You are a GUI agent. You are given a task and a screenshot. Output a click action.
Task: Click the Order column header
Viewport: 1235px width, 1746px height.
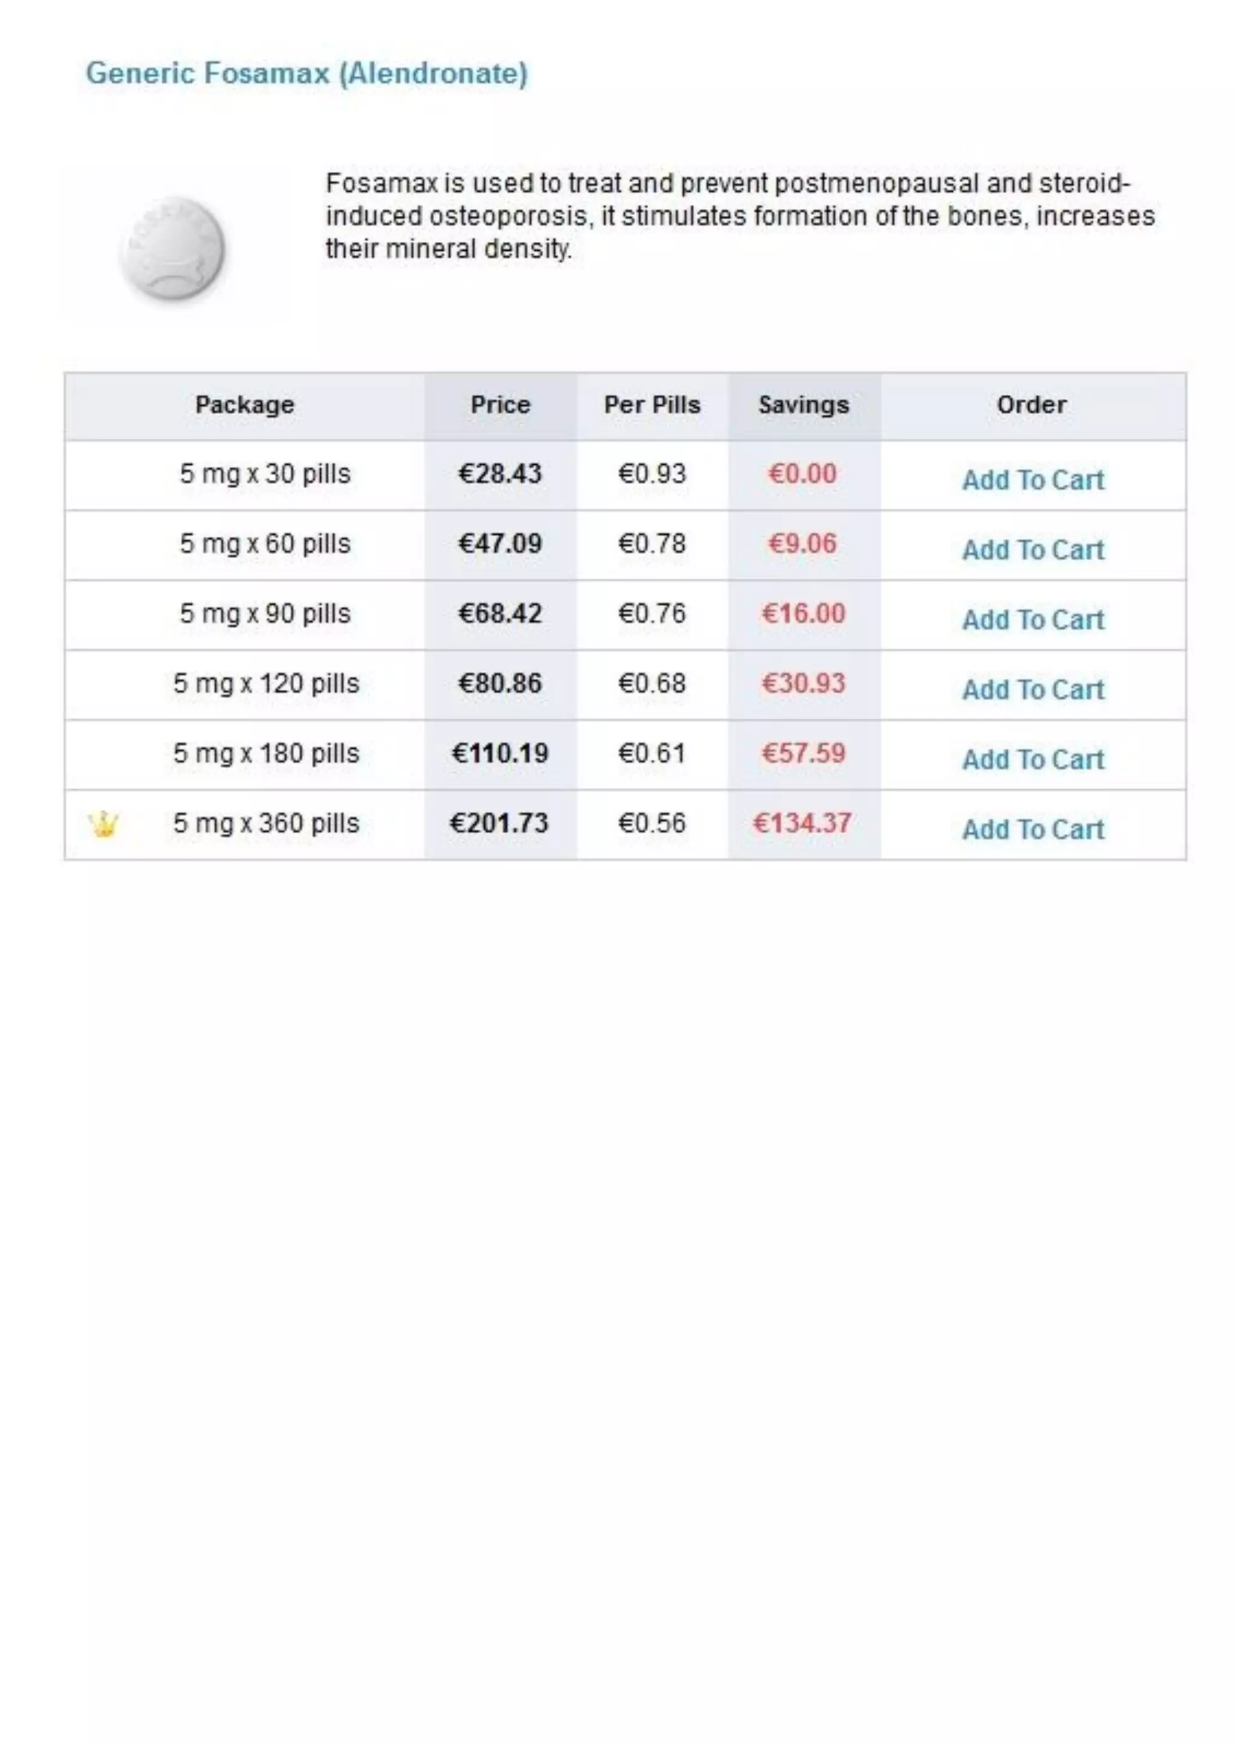tap(1031, 405)
